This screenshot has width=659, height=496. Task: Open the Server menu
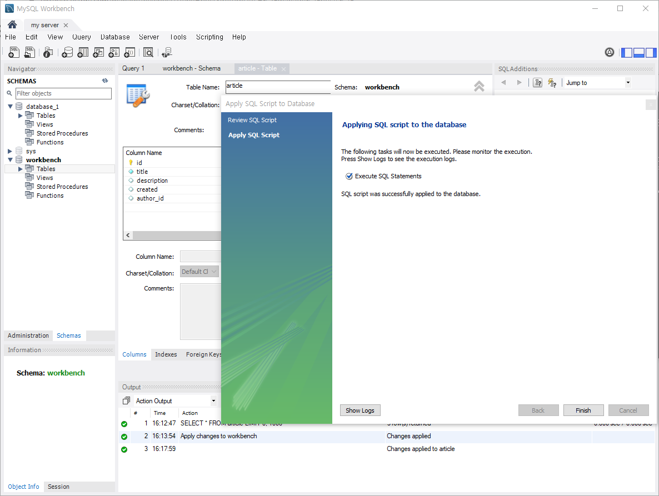tap(149, 37)
